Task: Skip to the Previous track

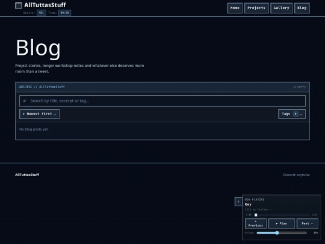Action: pyautogui.click(x=256, y=224)
